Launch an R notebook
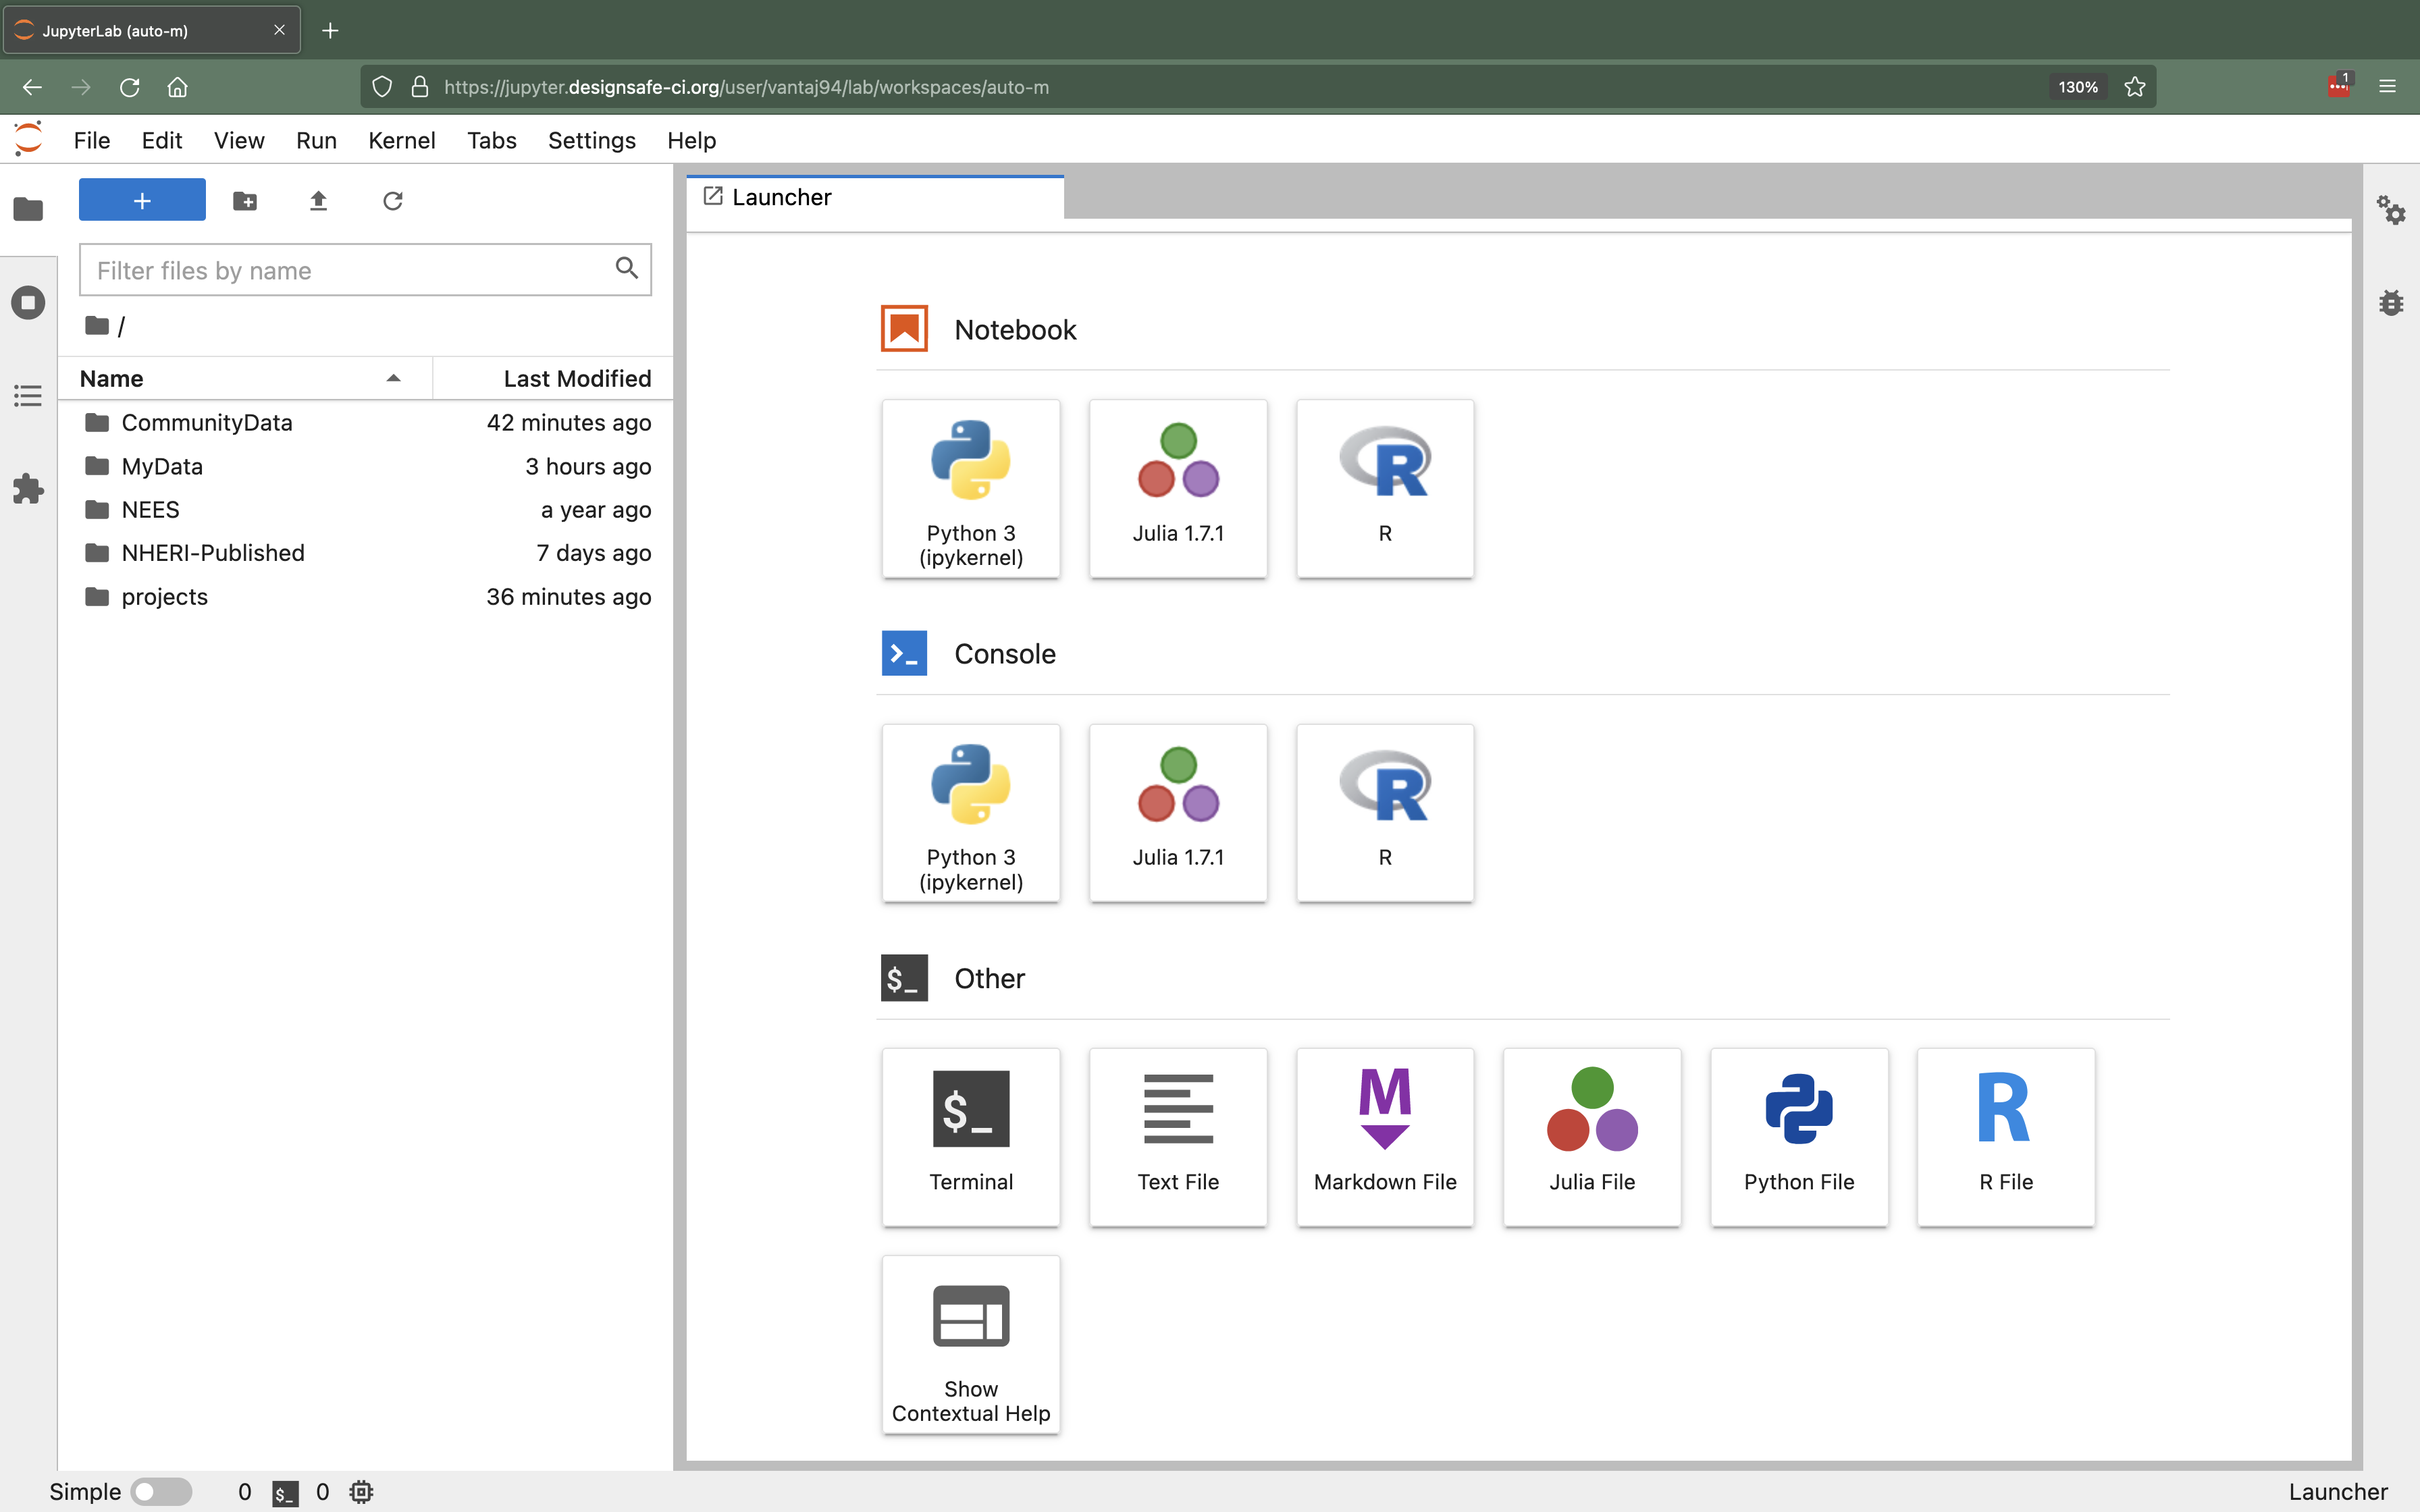This screenshot has height=1512, width=2420. [x=1384, y=488]
